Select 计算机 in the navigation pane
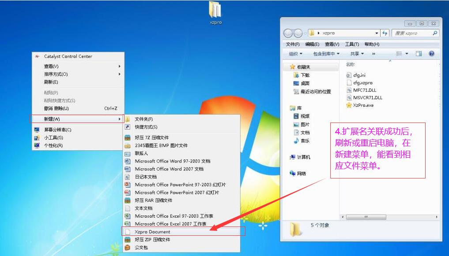 tap(300, 157)
